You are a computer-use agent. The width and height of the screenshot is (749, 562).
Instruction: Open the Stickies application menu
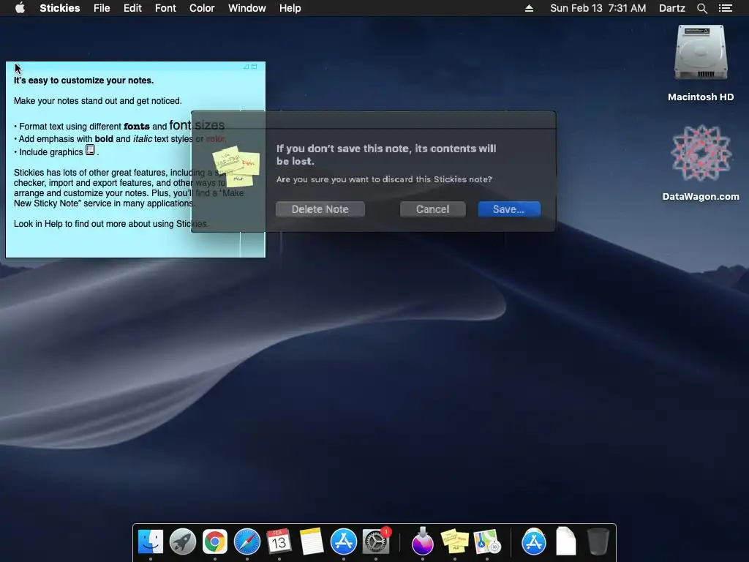pyautogui.click(x=60, y=8)
